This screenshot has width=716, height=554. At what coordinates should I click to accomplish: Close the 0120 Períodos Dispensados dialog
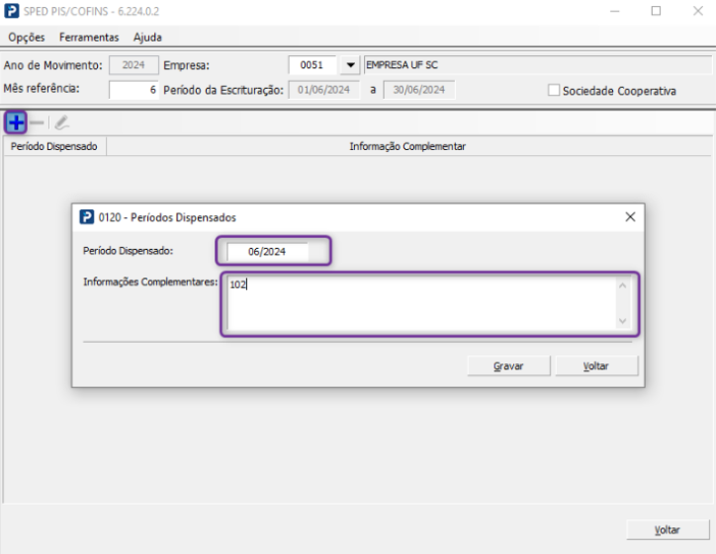[630, 217]
